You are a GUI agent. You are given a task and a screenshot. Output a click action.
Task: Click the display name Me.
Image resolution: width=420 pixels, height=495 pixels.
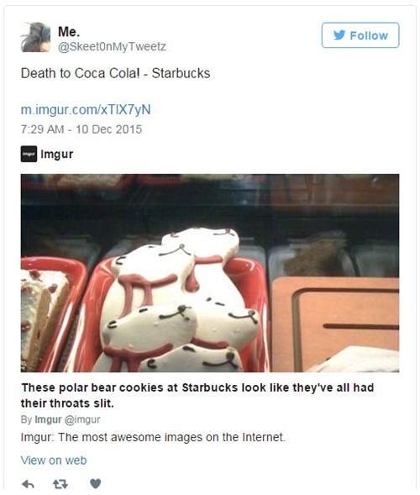[x=69, y=32]
